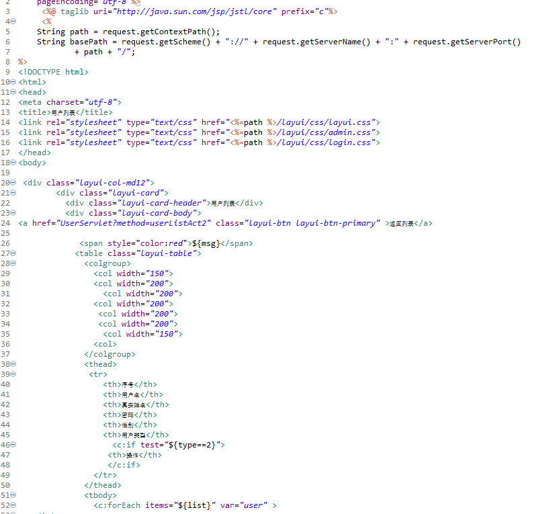Collapse the table fold at line 27

[x=13, y=253]
